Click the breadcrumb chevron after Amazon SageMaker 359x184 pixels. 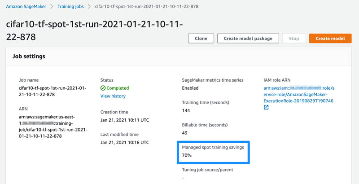pos(52,7)
